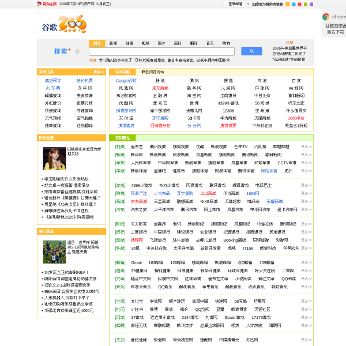
Task: Open the Google谷歌 link in 名站导航
Action: [x=126, y=81]
